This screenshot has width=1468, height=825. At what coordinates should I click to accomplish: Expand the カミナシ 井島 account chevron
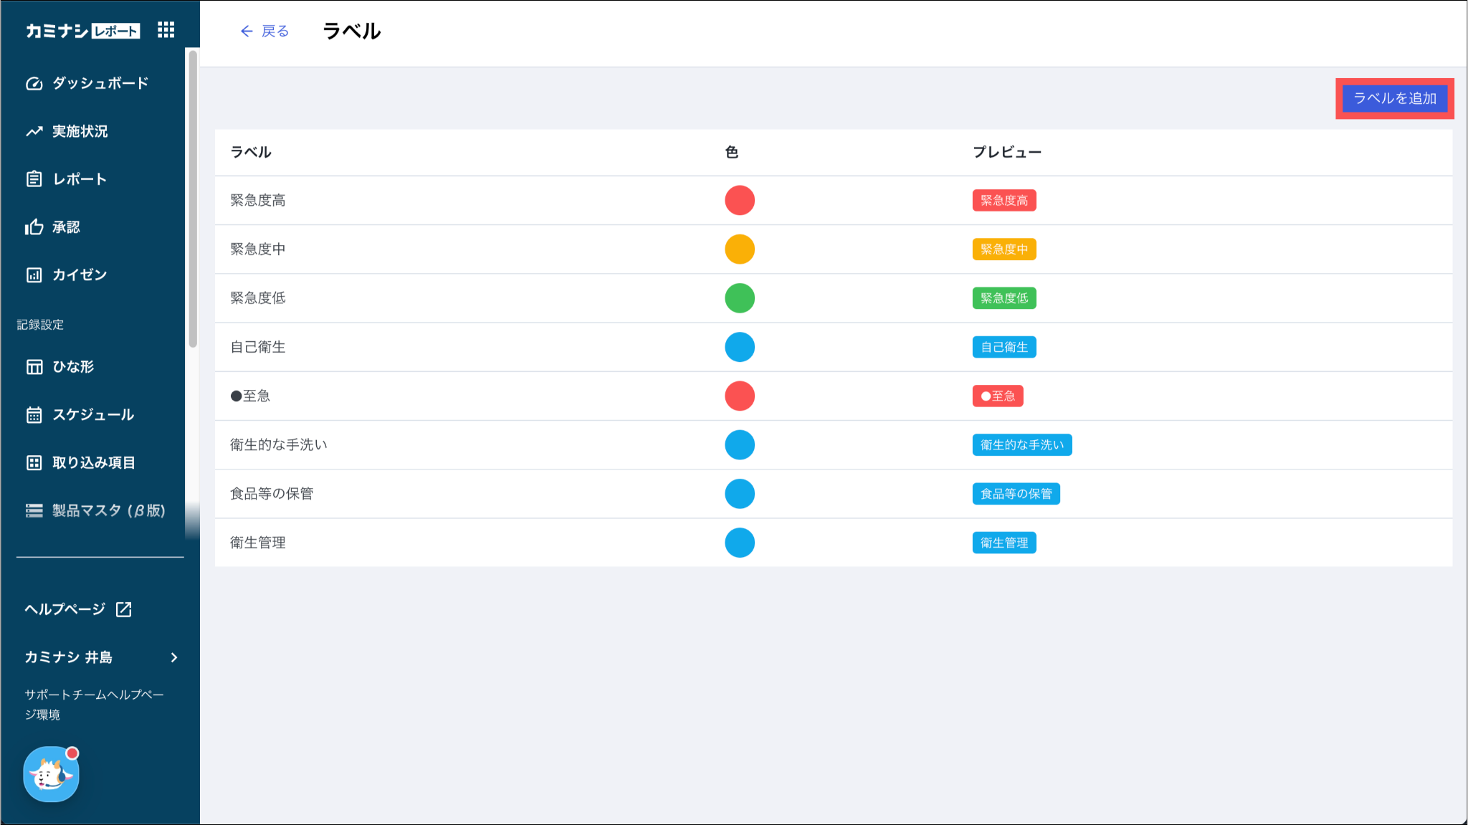click(174, 657)
